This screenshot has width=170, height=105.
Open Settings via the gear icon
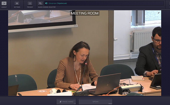click(17, 3)
